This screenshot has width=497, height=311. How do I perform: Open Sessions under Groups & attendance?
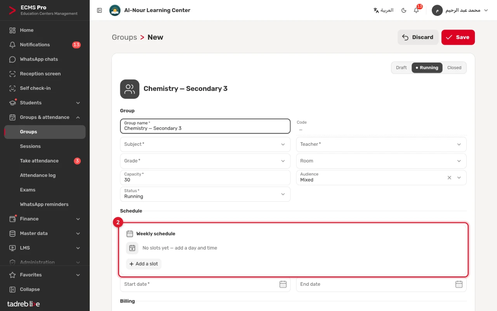coord(45,146)
